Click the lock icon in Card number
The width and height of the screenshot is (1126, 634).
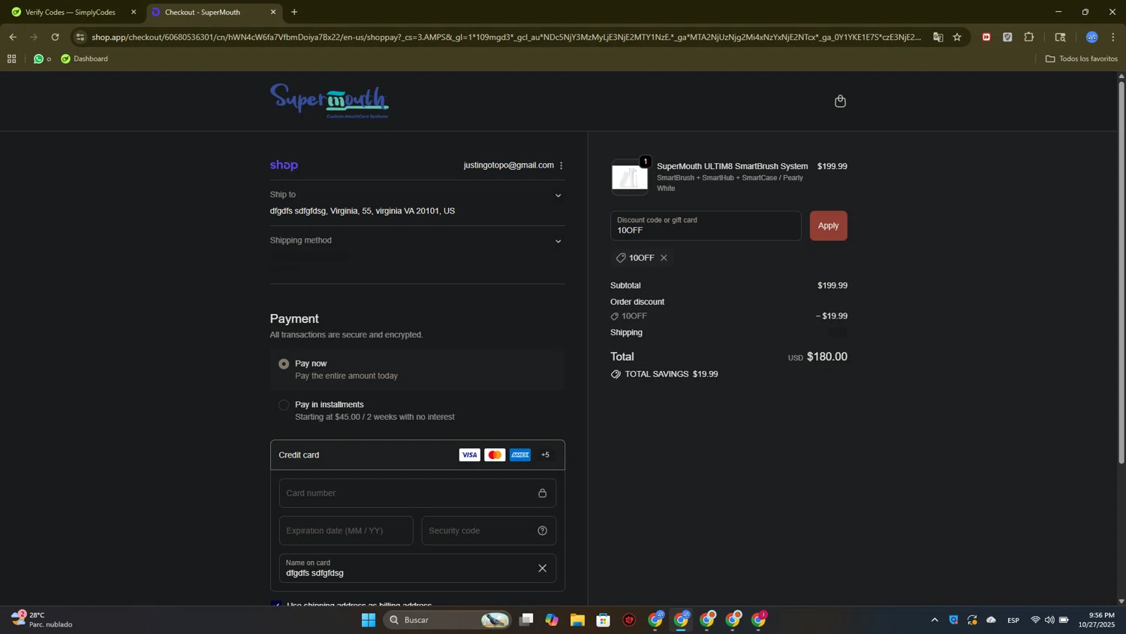542,493
